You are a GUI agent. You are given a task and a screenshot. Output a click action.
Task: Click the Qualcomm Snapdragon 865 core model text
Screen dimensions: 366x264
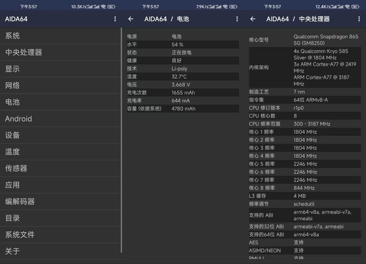326,40
